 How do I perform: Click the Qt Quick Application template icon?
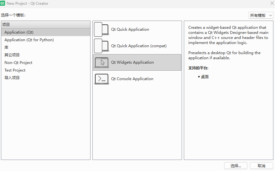102,29
